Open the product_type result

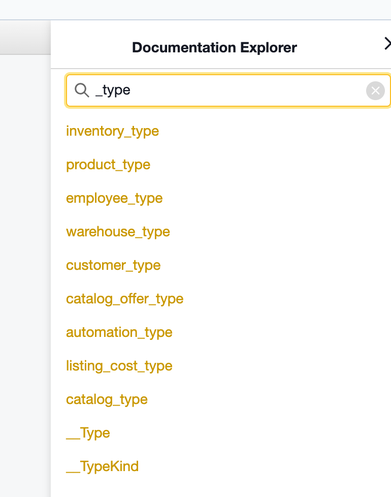[108, 165]
